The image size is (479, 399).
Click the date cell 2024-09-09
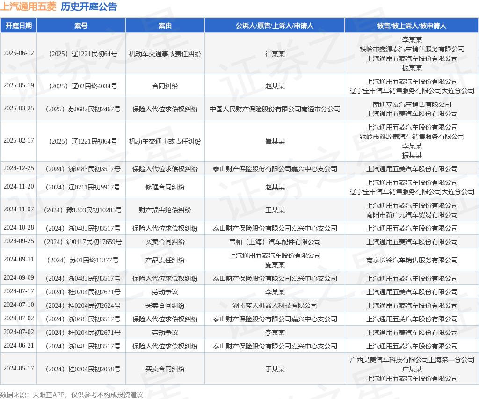[x=19, y=278]
